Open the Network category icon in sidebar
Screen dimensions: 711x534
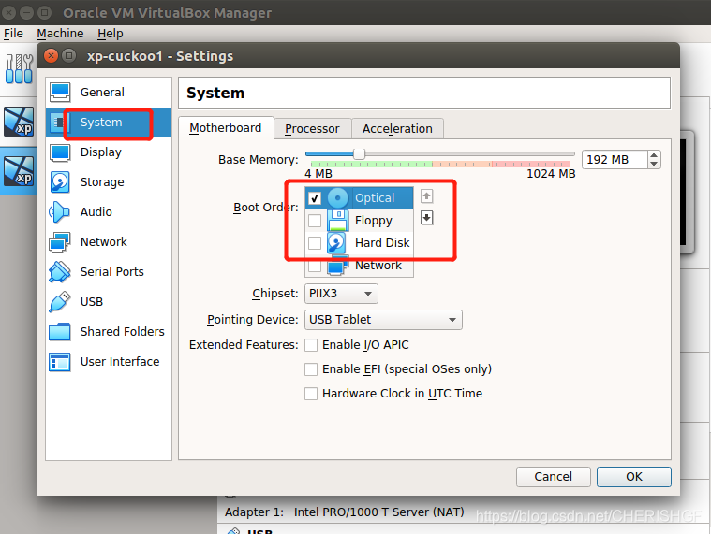pos(59,242)
